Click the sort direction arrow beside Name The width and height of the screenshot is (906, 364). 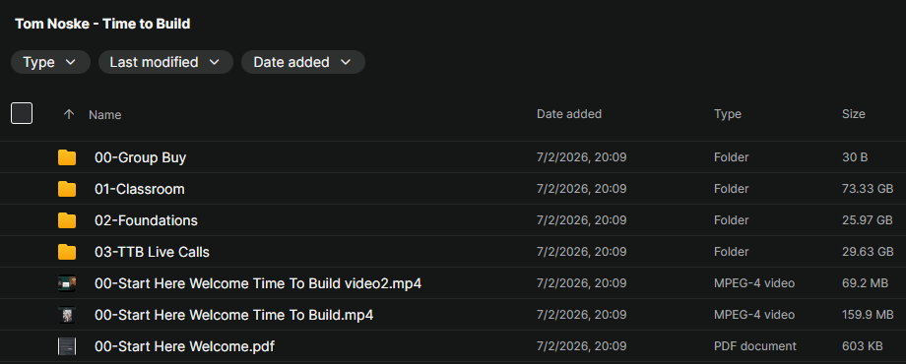point(69,114)
